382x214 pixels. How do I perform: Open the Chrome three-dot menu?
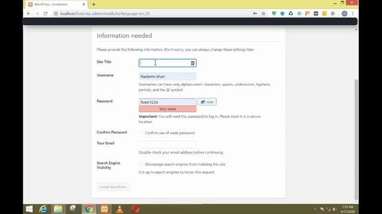pyautogui.click(x=353, y=14)
